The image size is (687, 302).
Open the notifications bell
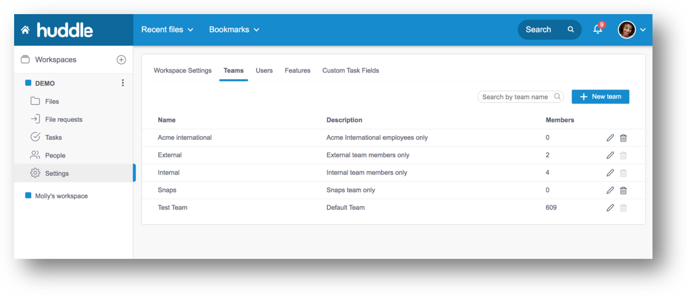(x=598, y=29)
